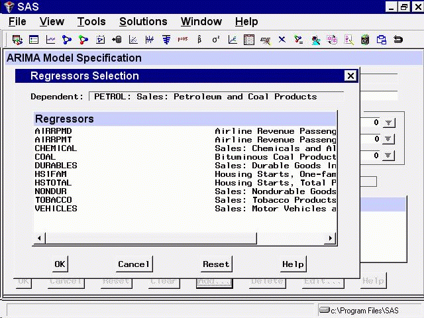Screen dimensions: 424x318
Task: Click OK in Regressors Selection dialog
Action: click(60, 264)
